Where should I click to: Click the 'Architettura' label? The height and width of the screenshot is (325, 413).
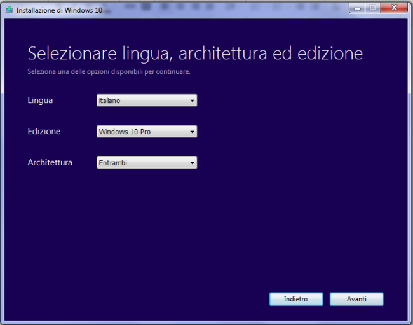pyautogui.click(x=50, y=162)
